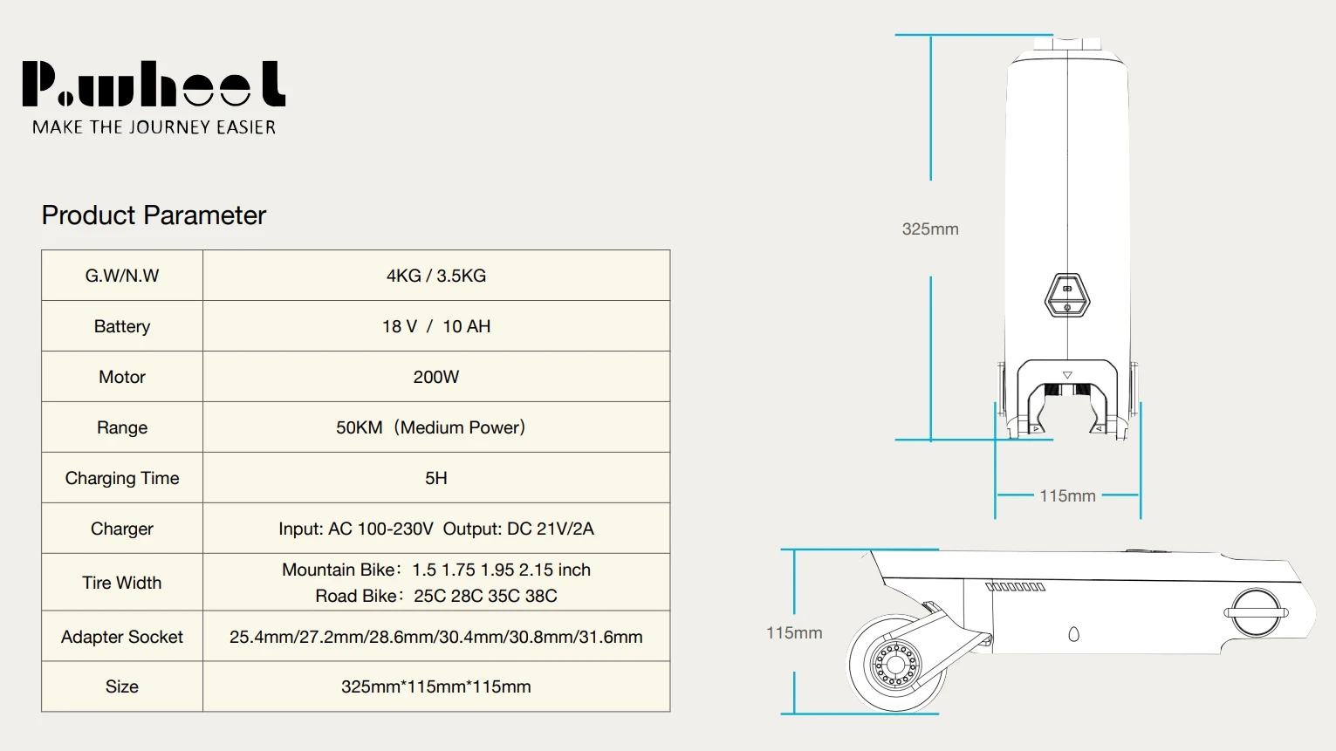Select the "MAKE THE JOURNEY EASIER" tagline

tap(154, 127)
